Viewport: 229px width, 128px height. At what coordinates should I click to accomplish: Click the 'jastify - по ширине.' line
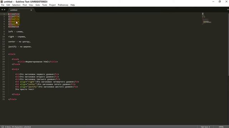(x=20, y=47)
